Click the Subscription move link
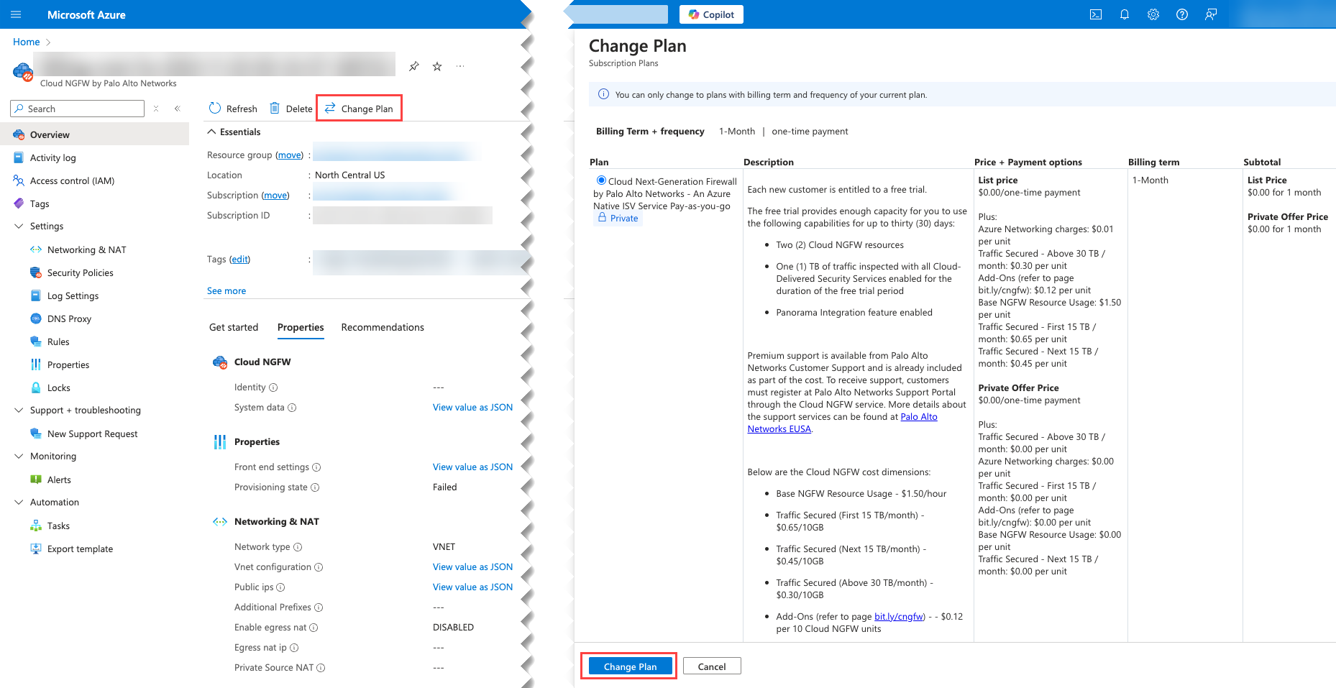1336x688 pixels. [275, 196]
